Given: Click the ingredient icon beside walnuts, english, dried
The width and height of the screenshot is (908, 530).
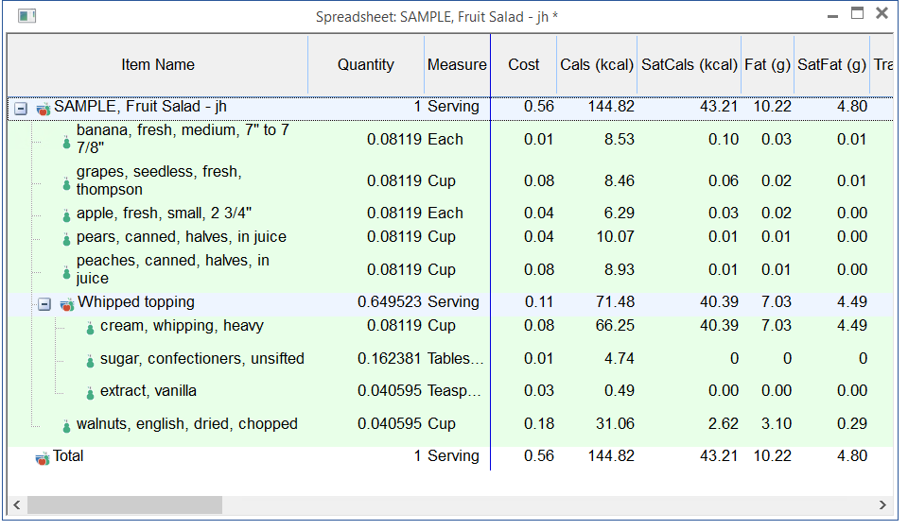Looking at the screenshot, I should pyautogui.click(x=66, y=426).
